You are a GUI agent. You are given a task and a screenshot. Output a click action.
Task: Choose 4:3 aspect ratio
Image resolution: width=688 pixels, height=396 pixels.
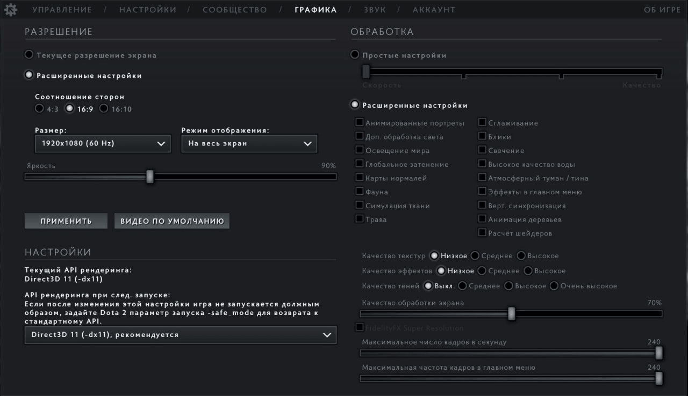click(39, 109)
